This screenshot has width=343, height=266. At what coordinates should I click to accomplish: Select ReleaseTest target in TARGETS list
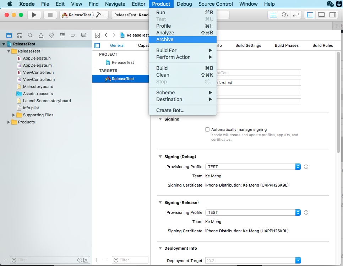(120, 79)
